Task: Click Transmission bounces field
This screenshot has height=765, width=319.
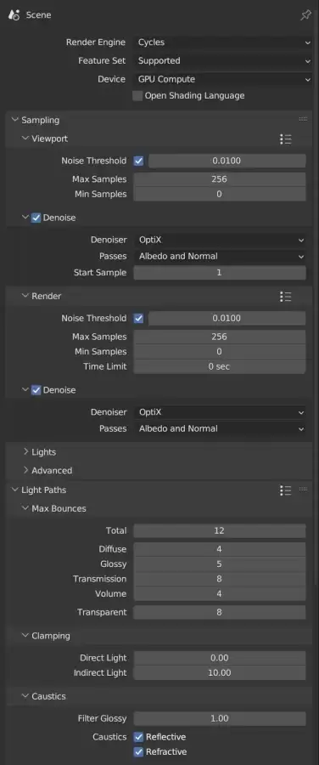Action: coord(220,579)
